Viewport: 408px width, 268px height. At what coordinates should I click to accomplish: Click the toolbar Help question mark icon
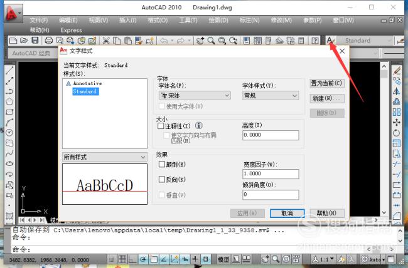(315, 41)
